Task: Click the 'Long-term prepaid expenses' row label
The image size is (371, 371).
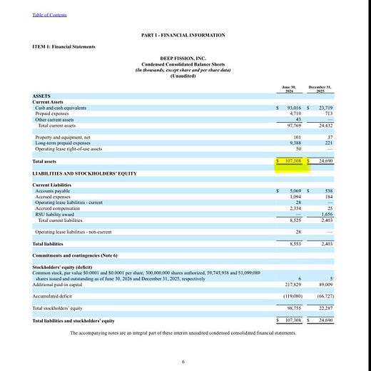Action: coord(63,143)
